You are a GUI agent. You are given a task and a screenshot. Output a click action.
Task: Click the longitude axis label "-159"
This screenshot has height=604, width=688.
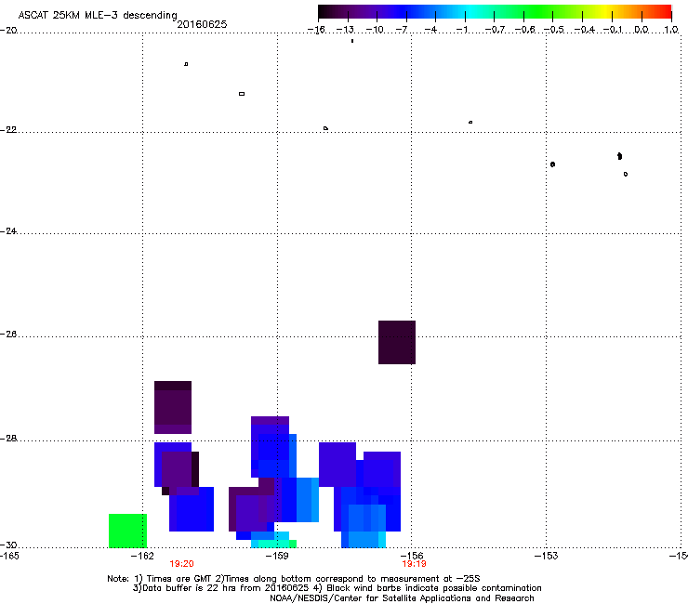(277, 556)
